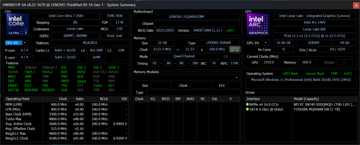Click the Intel Arc Graphics logo
This screenshot has width=360, height=145.
point(258,25)
